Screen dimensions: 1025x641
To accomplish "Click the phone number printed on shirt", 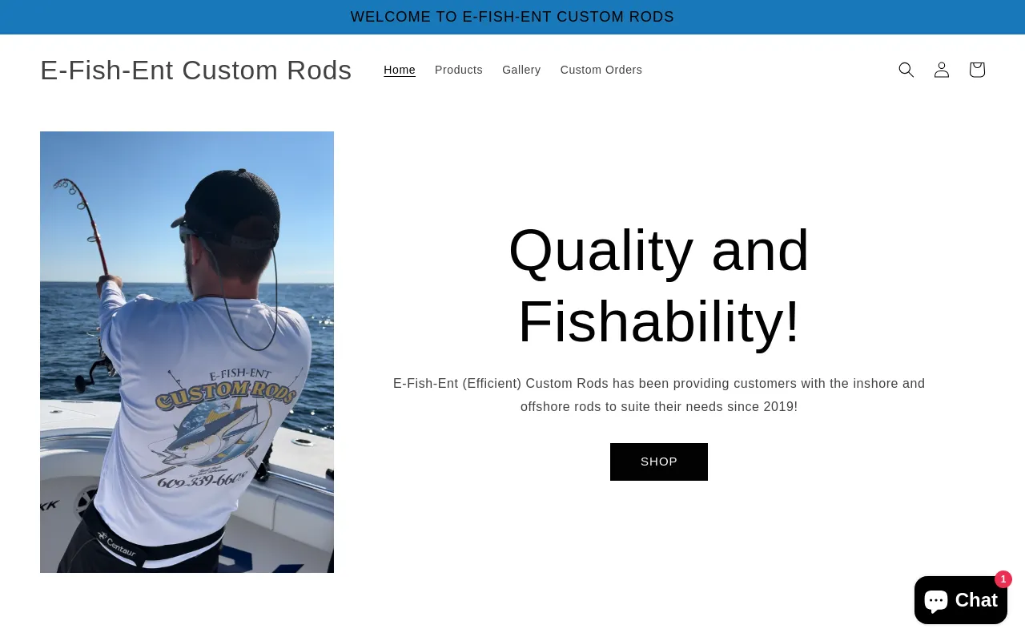I will [201, 479].
